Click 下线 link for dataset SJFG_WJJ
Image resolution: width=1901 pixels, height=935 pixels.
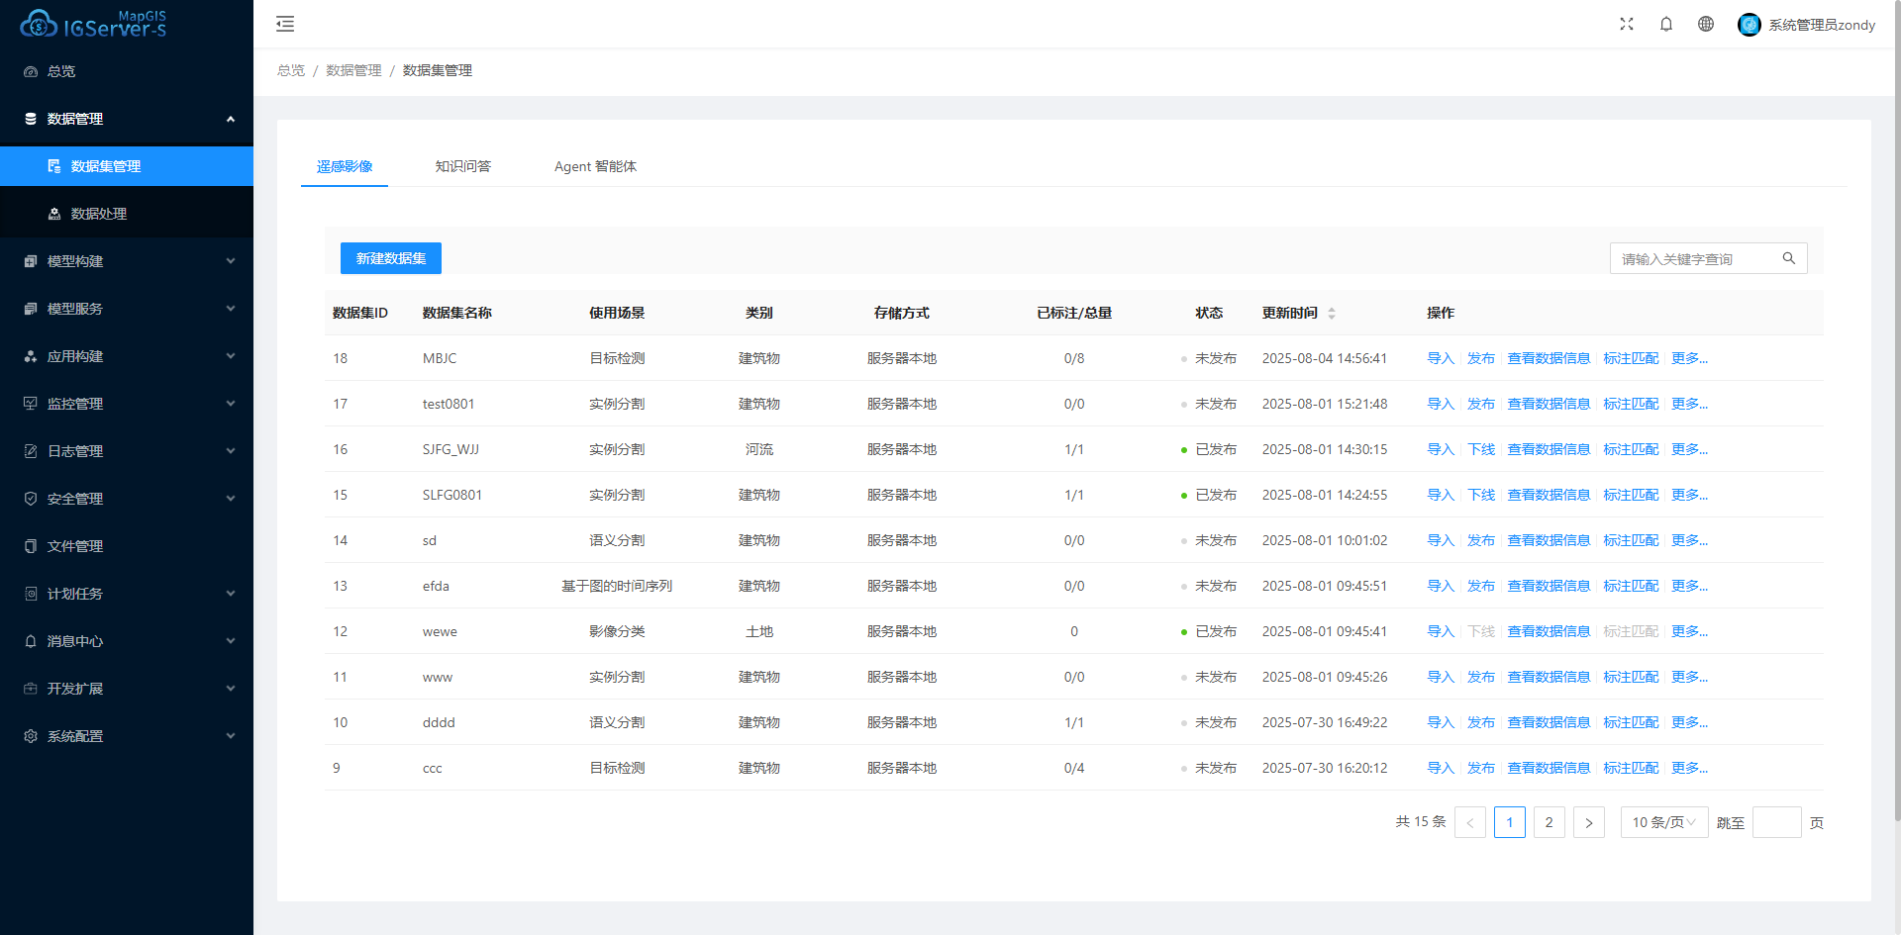1480,449
